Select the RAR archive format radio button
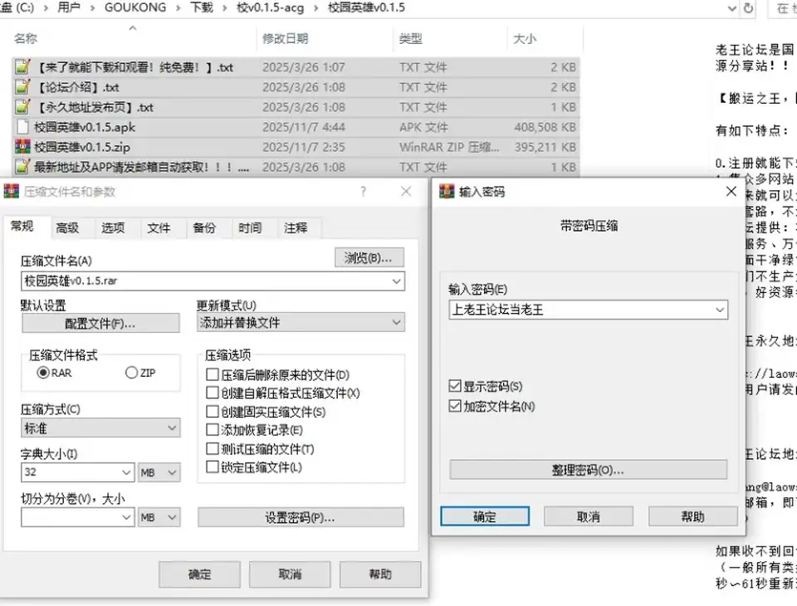Image resolution: width=797 pixels, height=606 pixels. pos(43,373)
